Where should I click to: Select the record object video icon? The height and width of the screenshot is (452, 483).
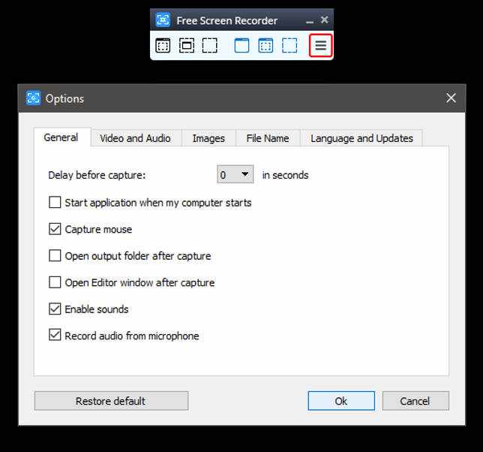(x=265, y=46)
